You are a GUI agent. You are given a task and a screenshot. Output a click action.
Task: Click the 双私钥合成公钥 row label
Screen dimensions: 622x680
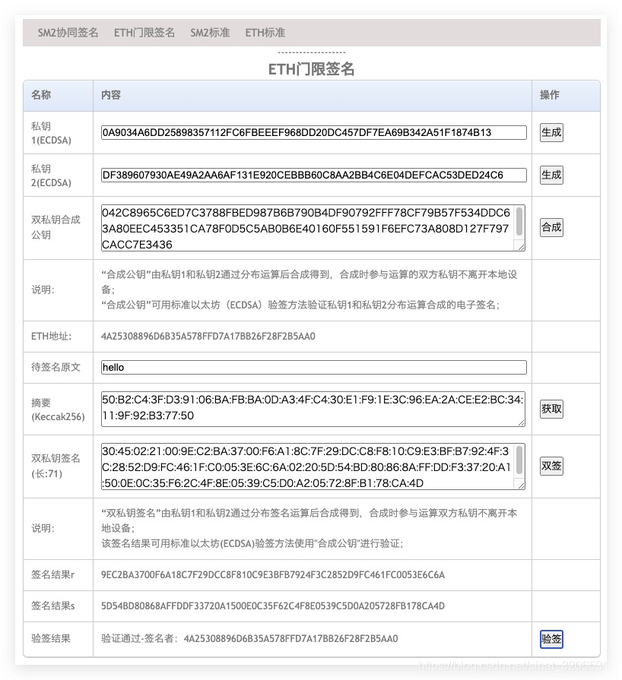click(56, 227)
